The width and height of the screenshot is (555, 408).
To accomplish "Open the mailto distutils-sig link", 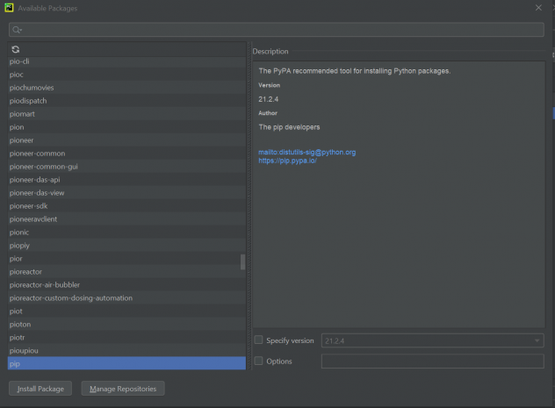I will pos(306,152).
